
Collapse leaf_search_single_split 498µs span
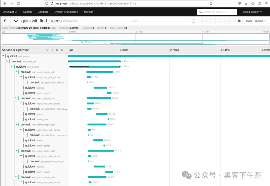point(16,177)
